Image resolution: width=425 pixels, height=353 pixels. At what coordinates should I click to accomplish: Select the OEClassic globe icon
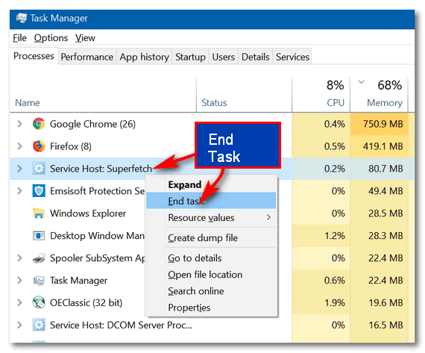click(39, 302)
